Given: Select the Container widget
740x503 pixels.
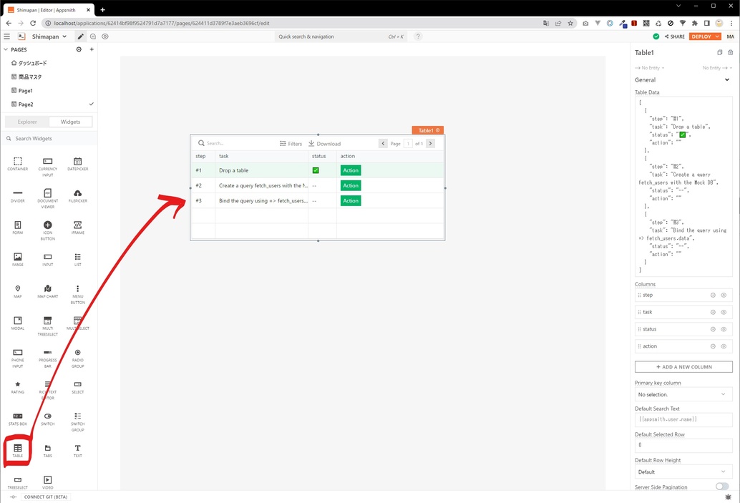Looking at the screenshot, I should pyautogui.click(x=17, y=164).
